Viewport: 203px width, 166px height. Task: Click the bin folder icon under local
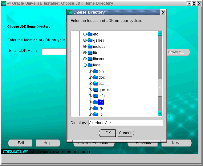[95, 71]
